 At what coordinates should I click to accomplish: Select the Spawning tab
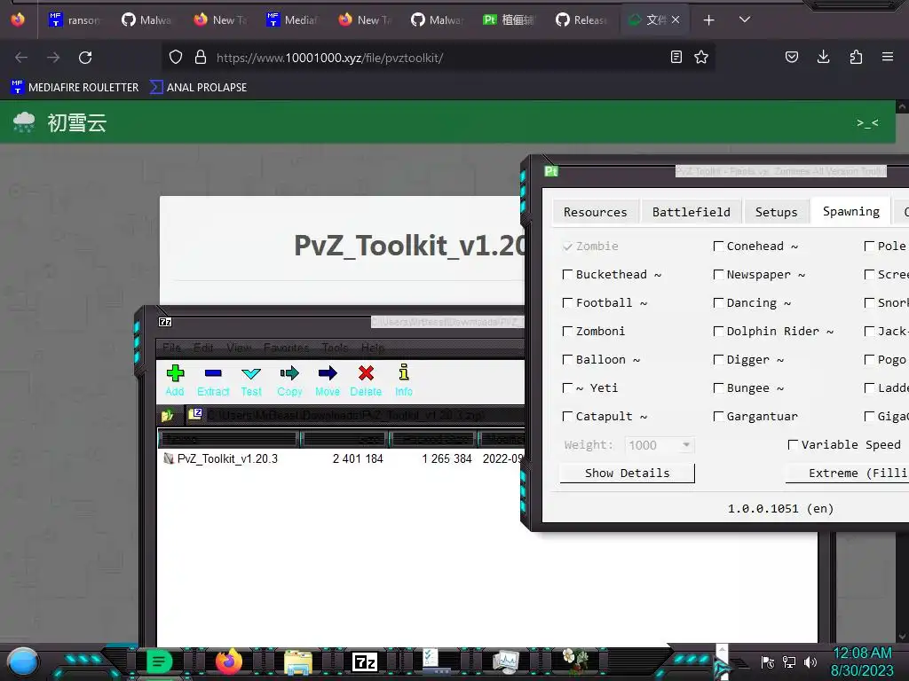[851, 211]
